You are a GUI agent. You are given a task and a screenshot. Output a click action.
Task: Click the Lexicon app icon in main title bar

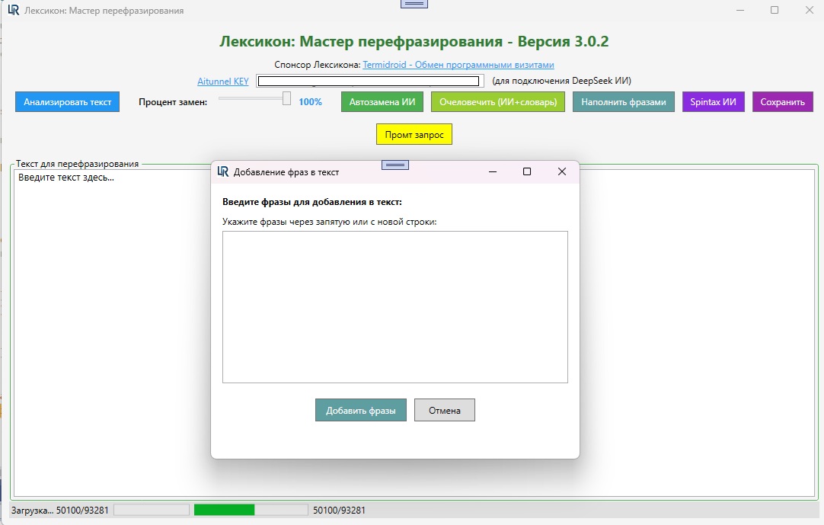(13, 11)
